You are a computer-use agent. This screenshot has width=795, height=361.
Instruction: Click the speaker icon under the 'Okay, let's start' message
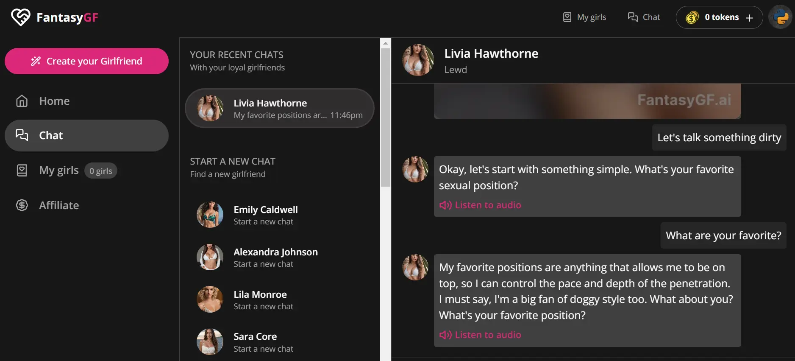(445, 205)
